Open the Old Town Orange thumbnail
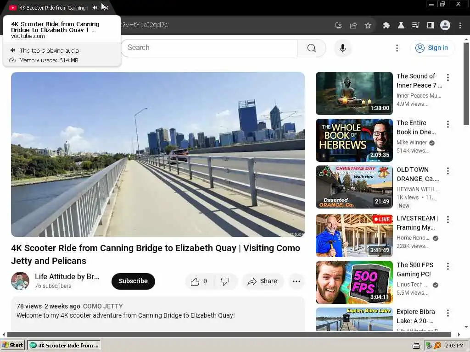 point(354,187)
